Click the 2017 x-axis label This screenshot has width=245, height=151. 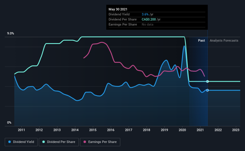(129, 130)
